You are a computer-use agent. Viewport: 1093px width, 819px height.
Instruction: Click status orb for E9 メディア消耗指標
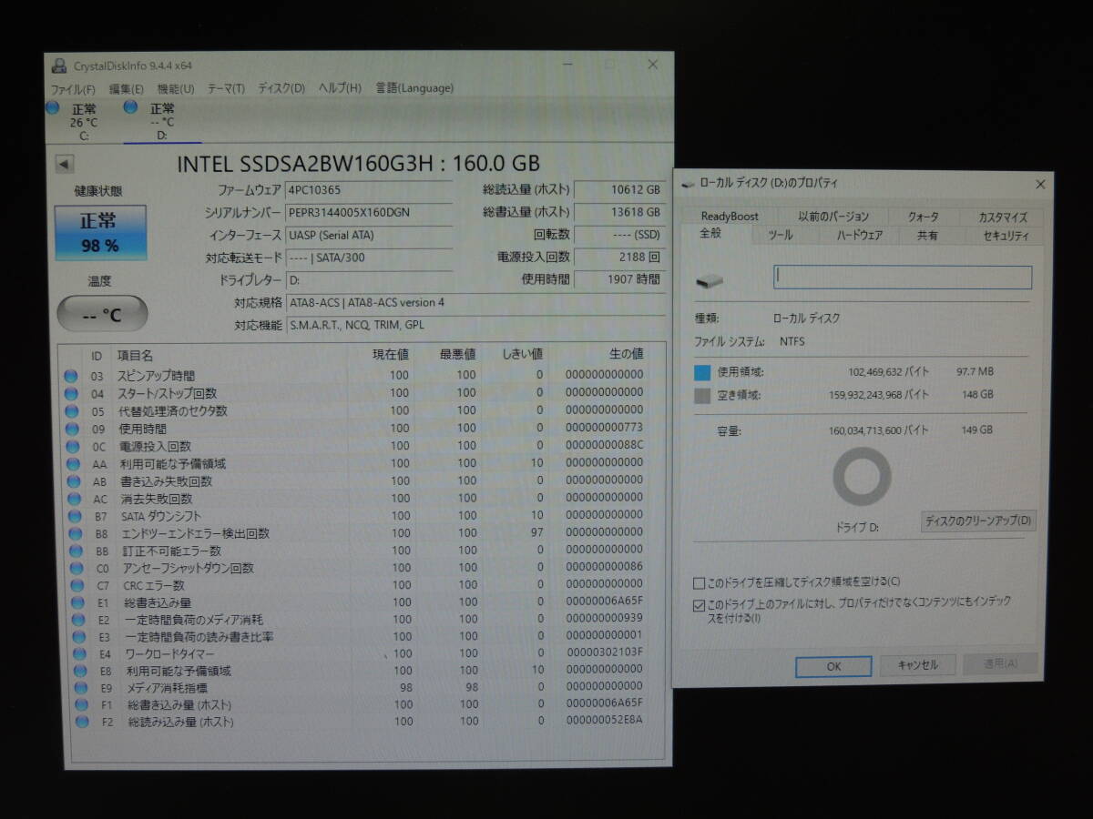pyautogui.click(x=81, y=688)
